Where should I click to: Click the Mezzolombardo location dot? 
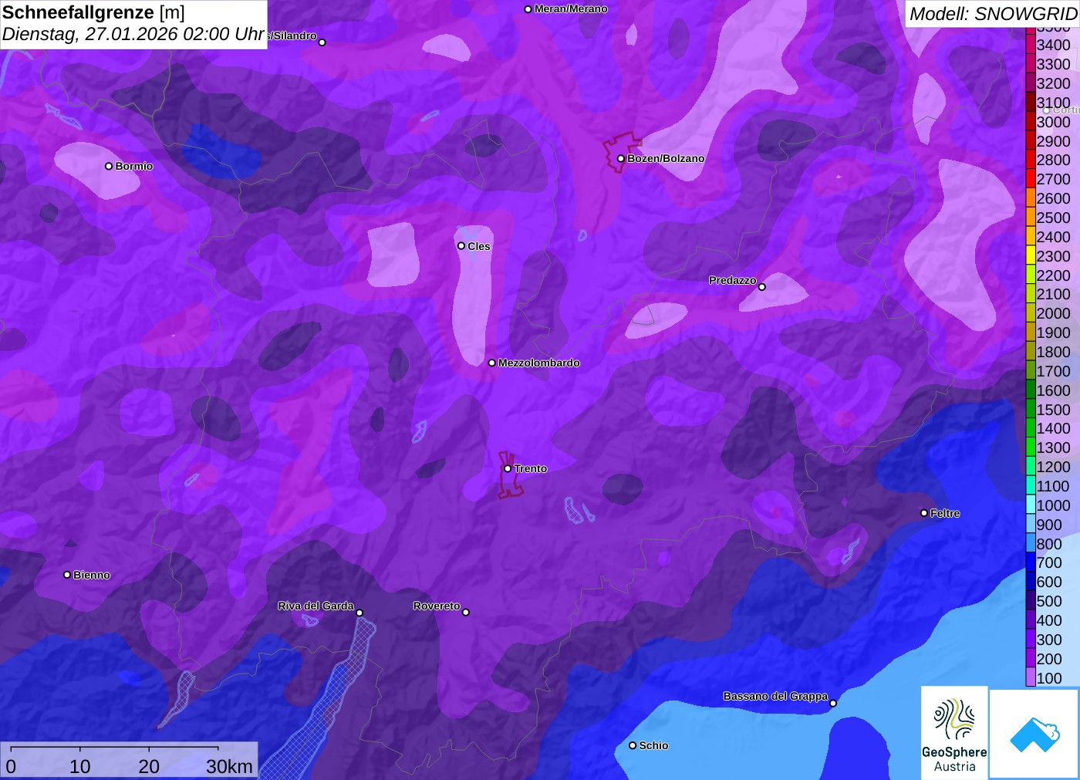(x=492, y=363)
